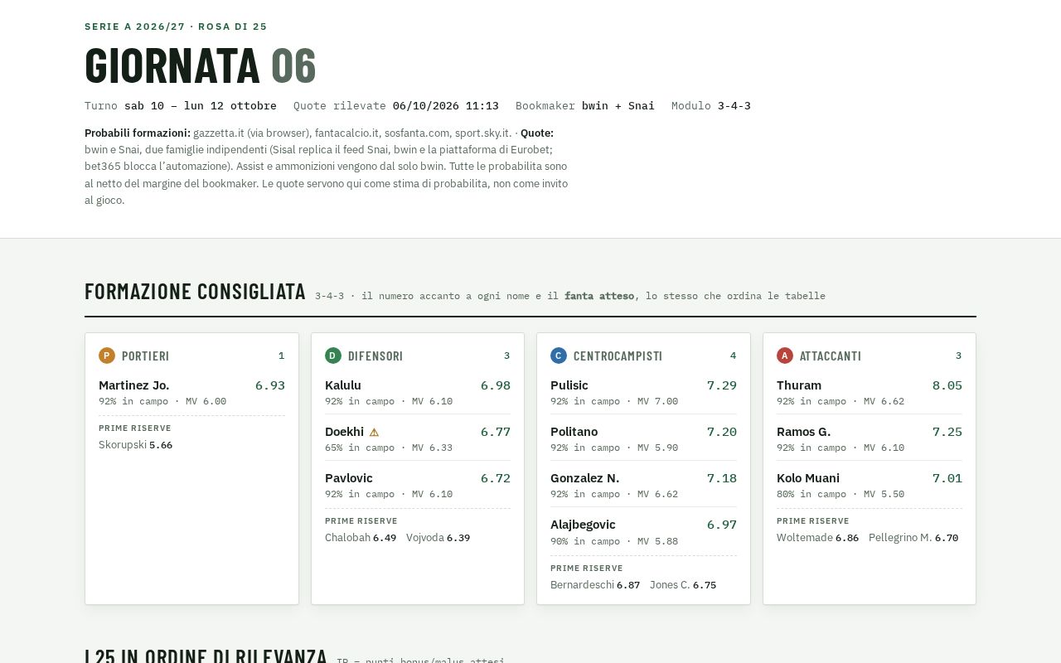Select midfielder Politano

[574, 432]
